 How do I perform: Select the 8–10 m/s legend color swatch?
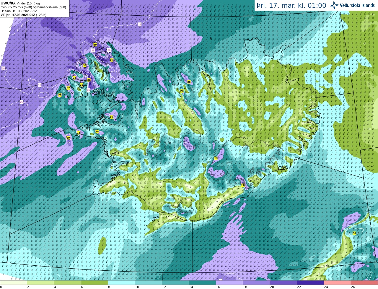[121, 282]
